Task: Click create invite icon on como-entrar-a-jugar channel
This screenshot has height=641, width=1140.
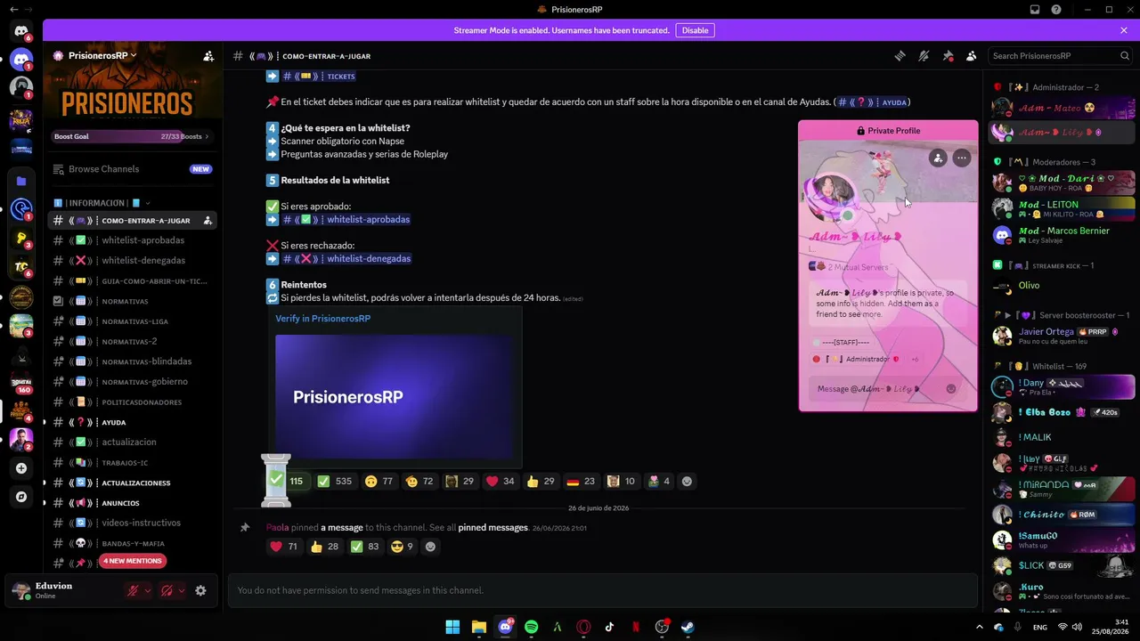Action: pyautogui.click(x=208, y=221)
